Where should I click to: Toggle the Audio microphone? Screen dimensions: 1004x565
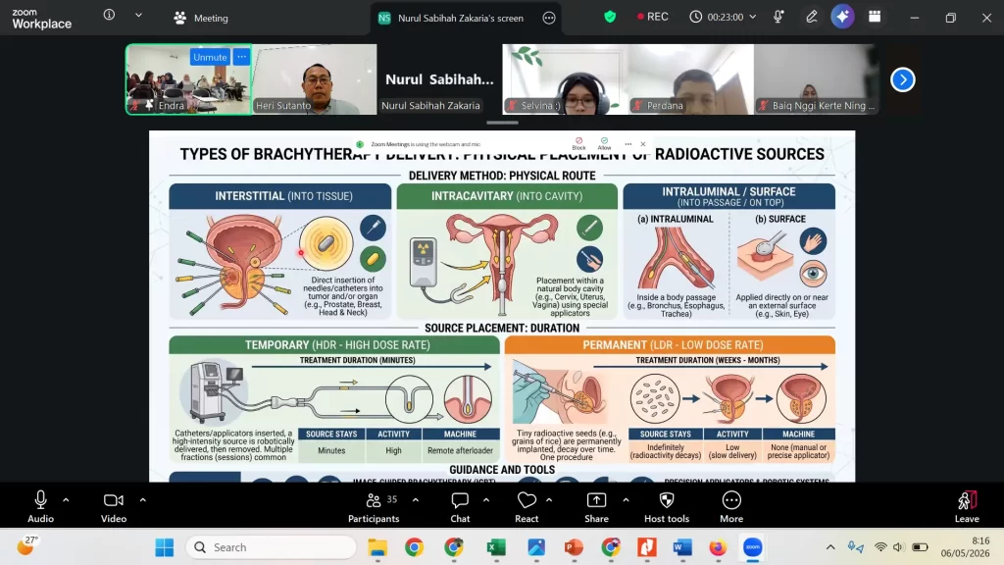pos(40,507)
